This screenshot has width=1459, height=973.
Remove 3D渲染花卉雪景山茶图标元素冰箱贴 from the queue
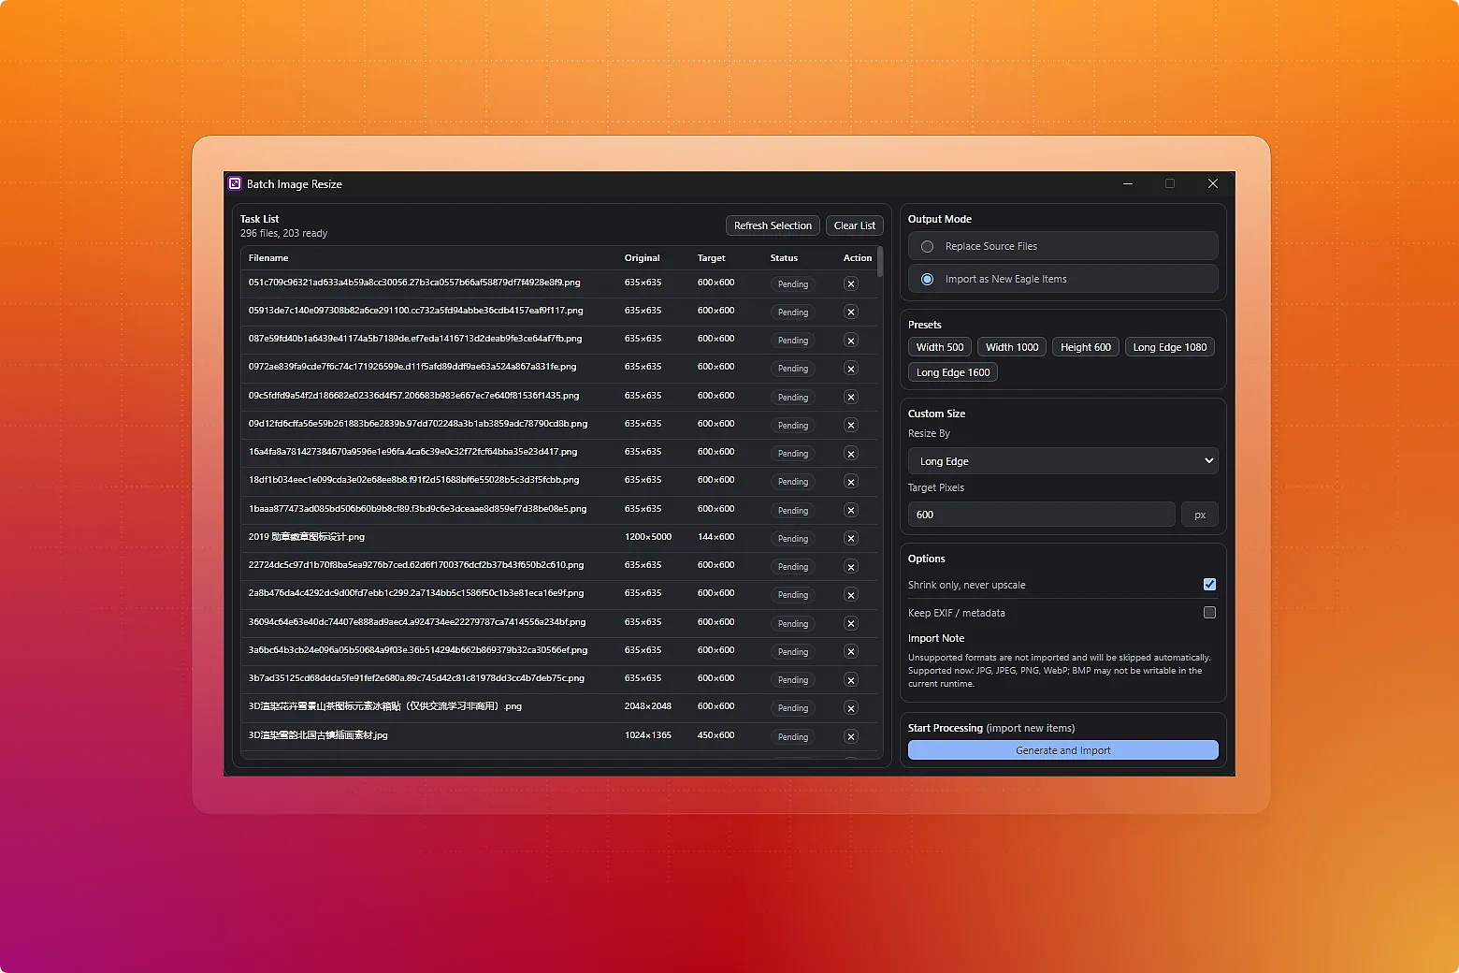click(x=850, y=708)
